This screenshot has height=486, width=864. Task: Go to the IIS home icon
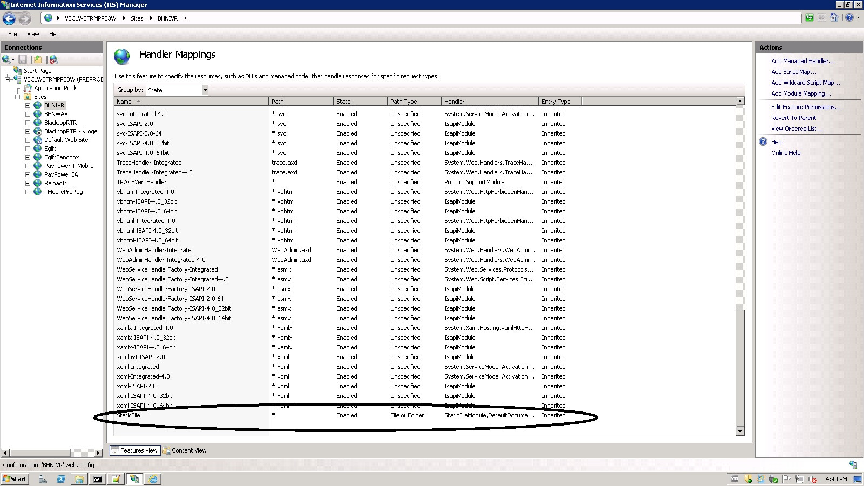point(834,18)
